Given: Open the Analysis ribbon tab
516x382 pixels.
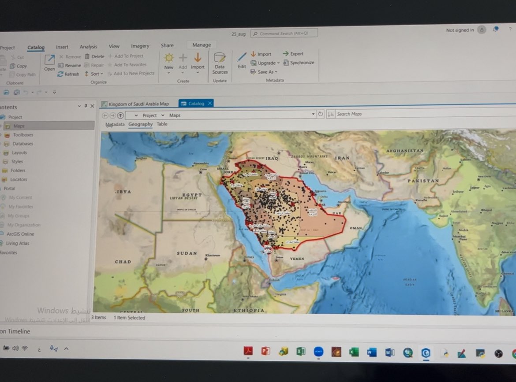Looking at the screenshot, I should pyautogui.click(x=88, y=47).
